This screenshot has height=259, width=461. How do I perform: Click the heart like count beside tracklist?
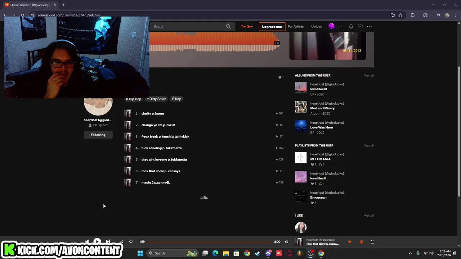click(281, 77)
